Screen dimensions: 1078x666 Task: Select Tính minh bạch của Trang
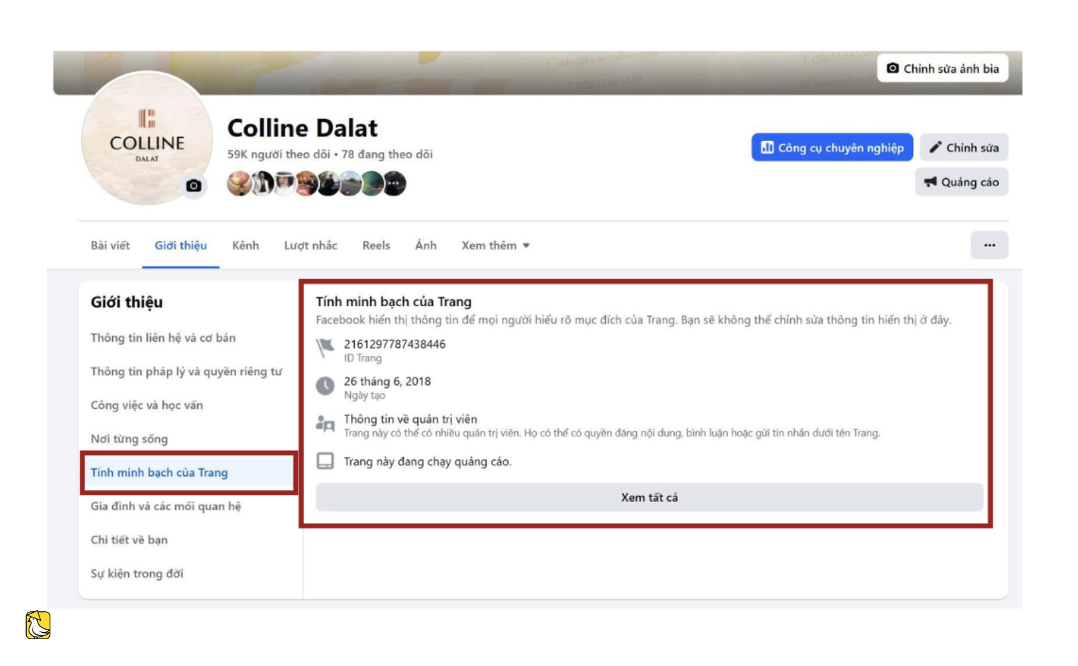tap(189, 473)
